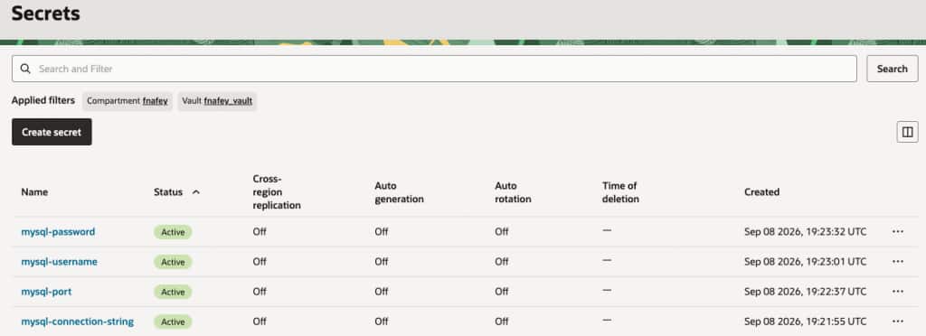Focus the Search and Filter field
926x336 pixels.
point(434,69)
